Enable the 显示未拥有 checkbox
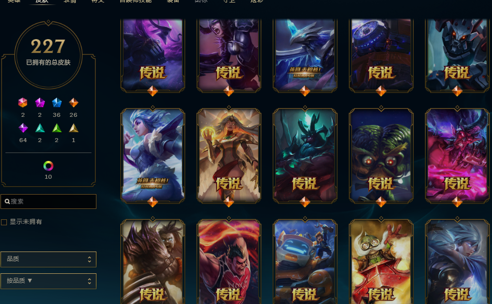The image size is (492, 304). (x=4, y=222)
